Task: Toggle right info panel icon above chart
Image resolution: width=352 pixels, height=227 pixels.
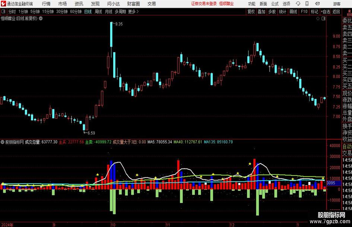Action: point(323,19)
